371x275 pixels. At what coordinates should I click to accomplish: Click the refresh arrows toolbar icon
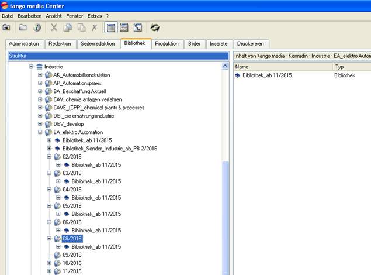156,27
